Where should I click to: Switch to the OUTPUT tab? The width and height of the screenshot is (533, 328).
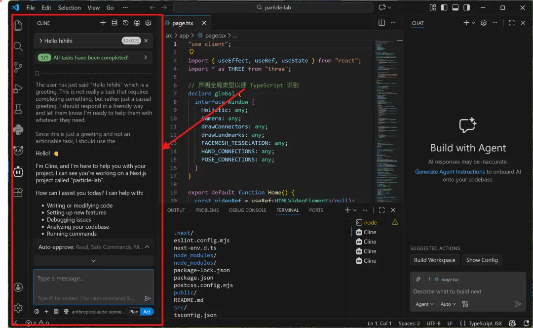pos(176,210)
